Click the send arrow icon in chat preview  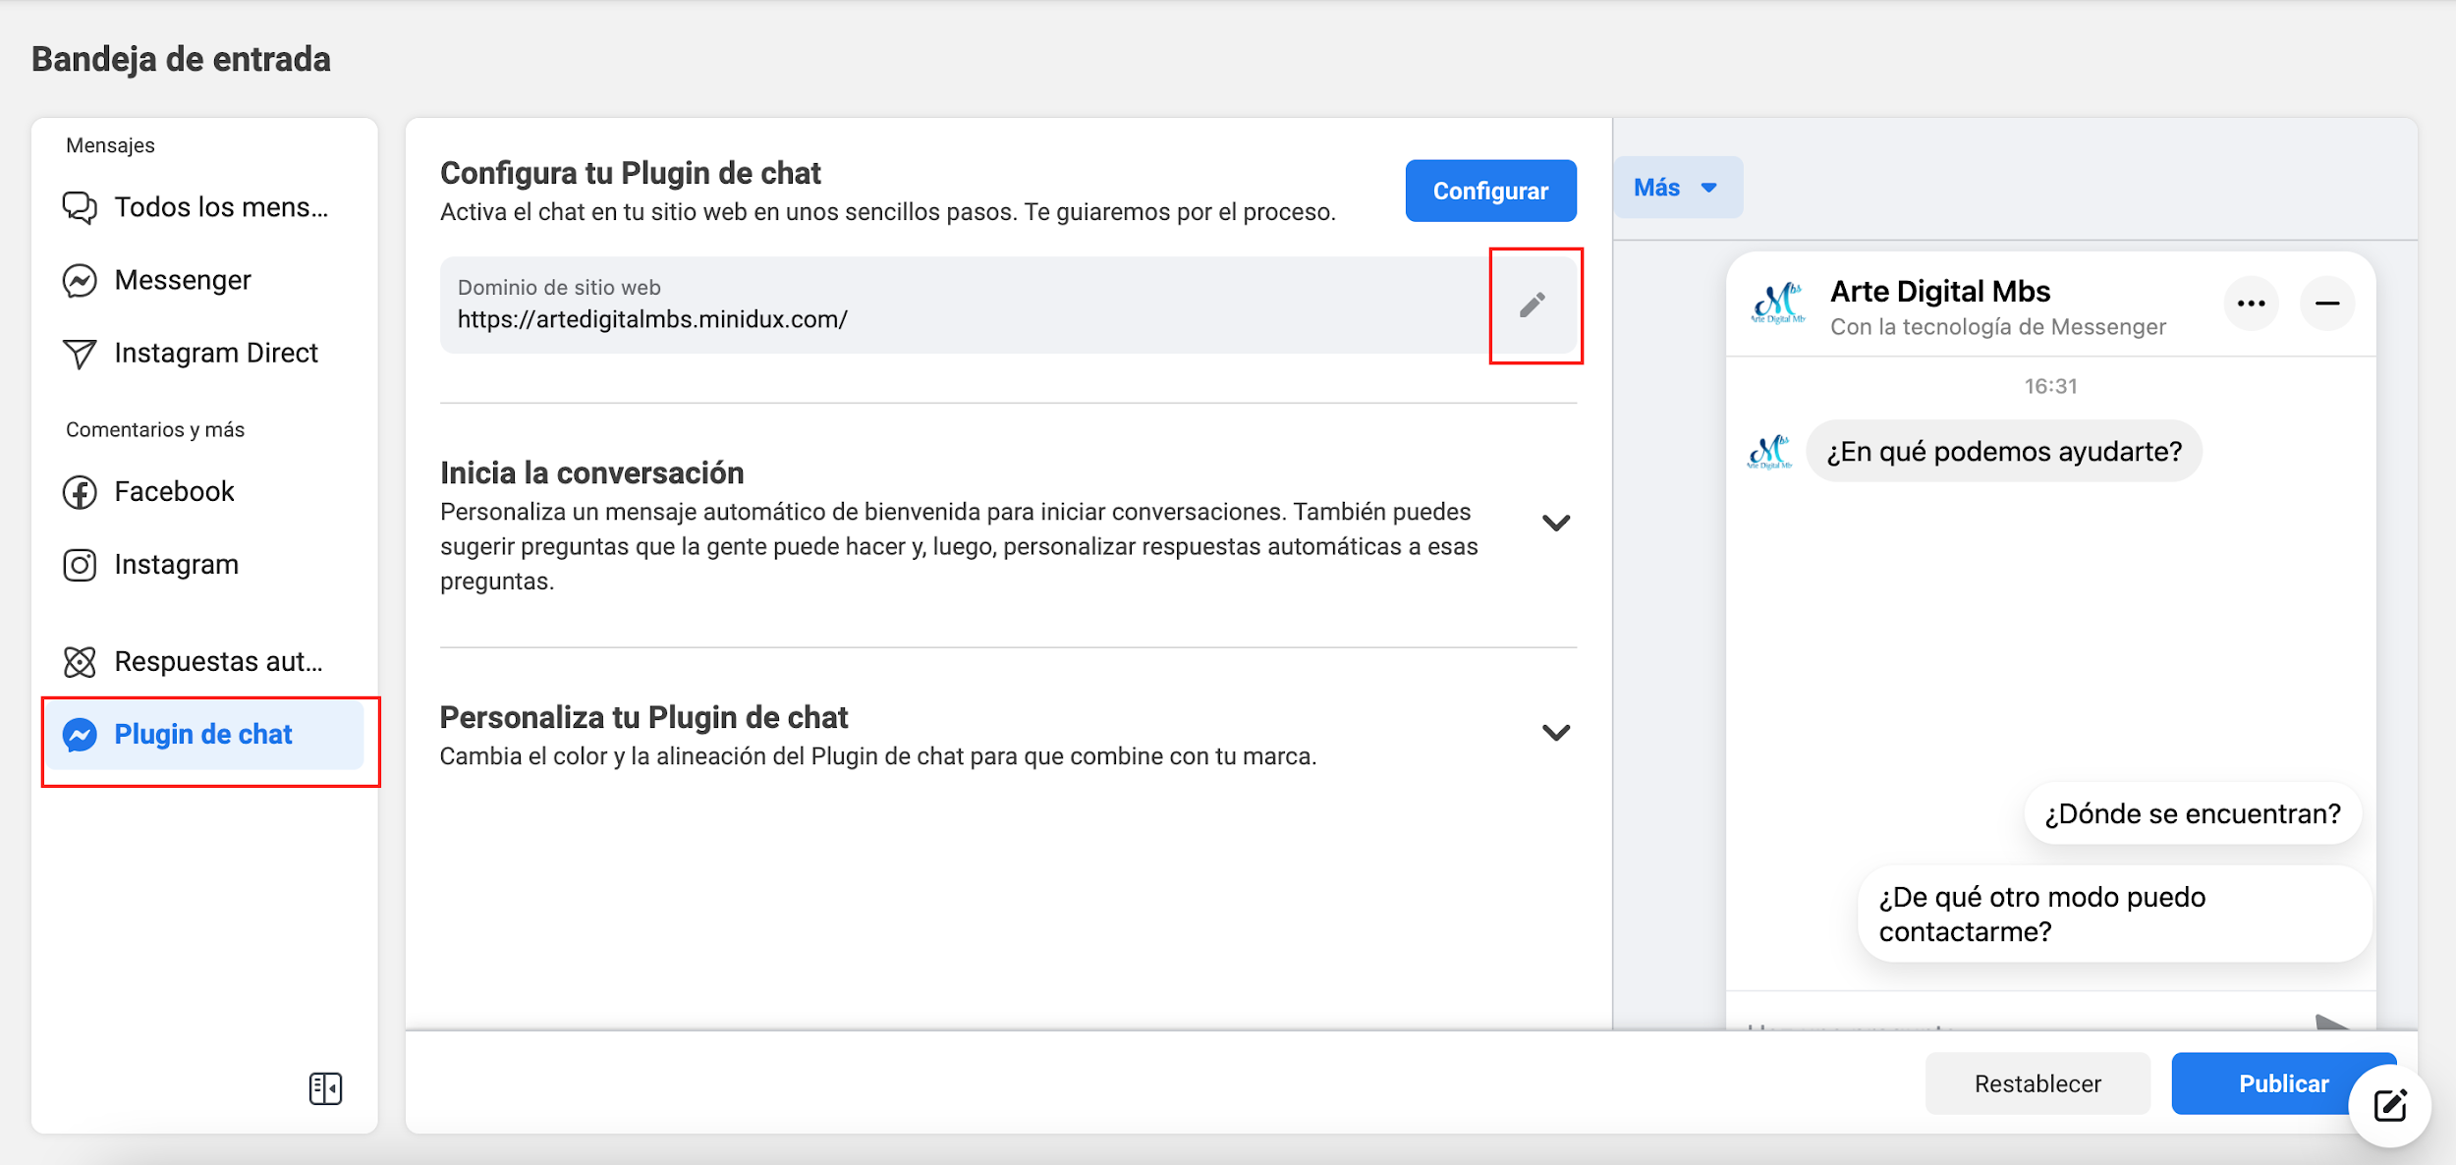pyautogui.click(x=2332, y=1022)
